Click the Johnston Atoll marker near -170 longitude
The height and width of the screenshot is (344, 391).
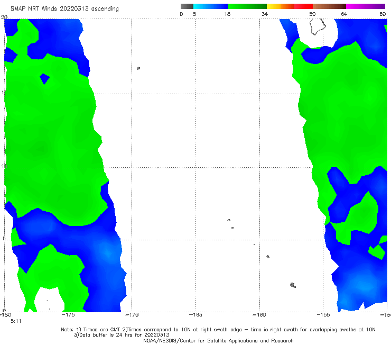[138, 68]
